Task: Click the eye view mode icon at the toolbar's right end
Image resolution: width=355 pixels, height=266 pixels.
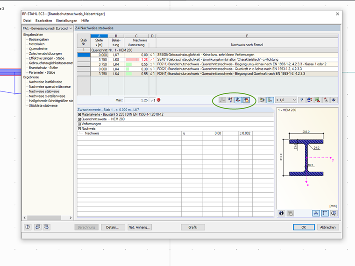Action: click(334, 100)
